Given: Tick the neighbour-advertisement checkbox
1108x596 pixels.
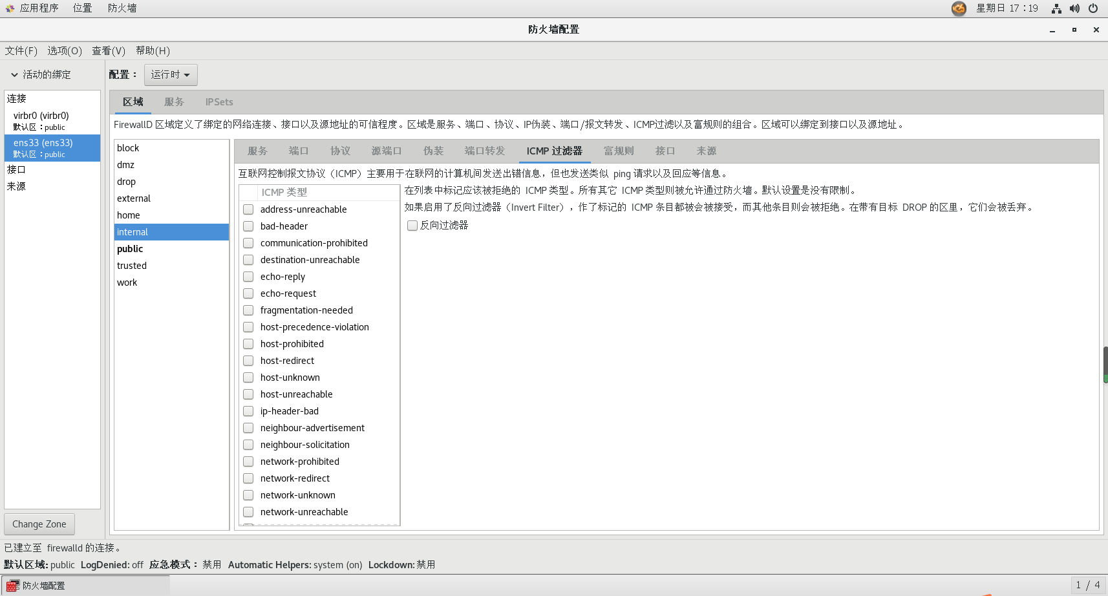Looking at the screenshot, I should (248, 428).
